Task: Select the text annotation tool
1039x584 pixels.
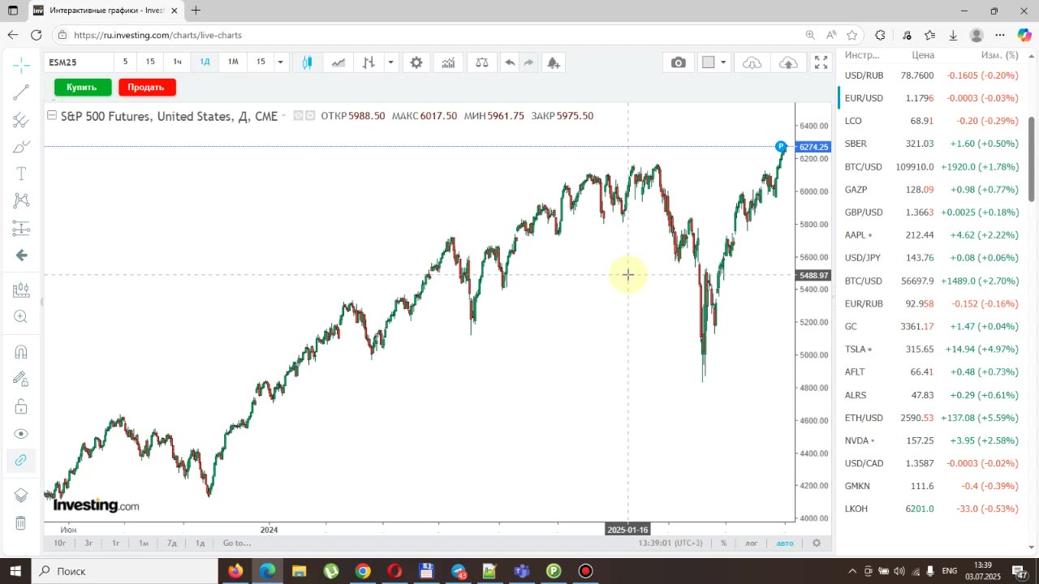Action: pyautogui.click(x=21, y=174)
